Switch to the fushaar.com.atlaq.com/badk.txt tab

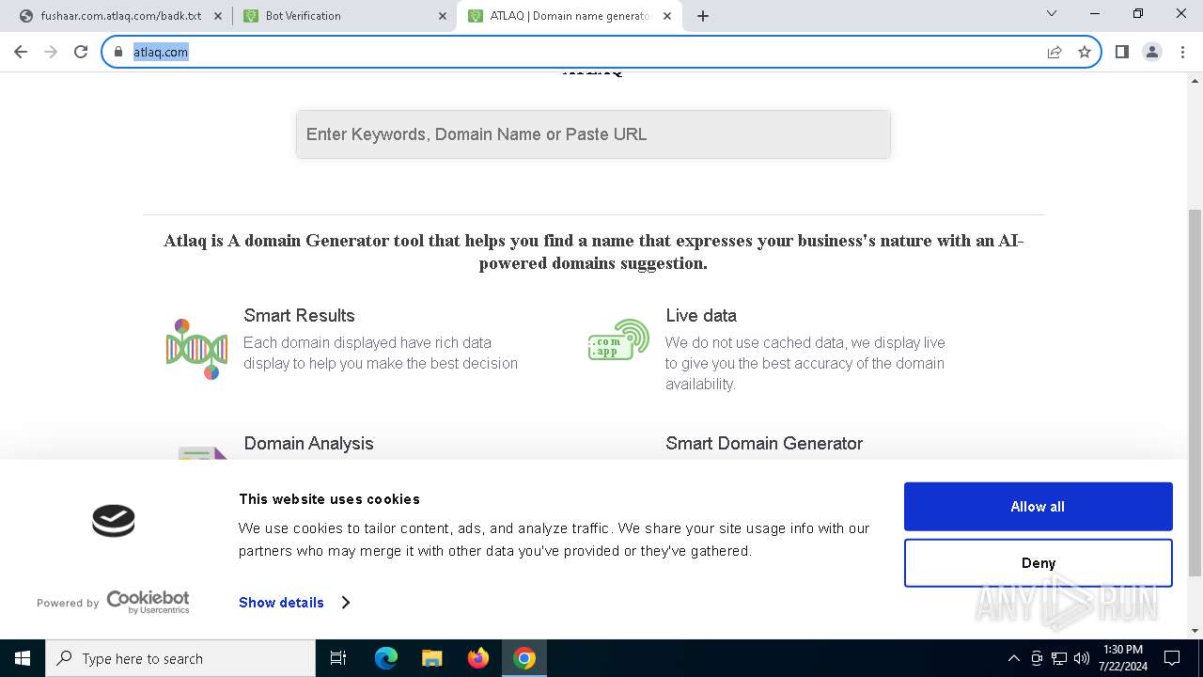[x=119, y=16]
